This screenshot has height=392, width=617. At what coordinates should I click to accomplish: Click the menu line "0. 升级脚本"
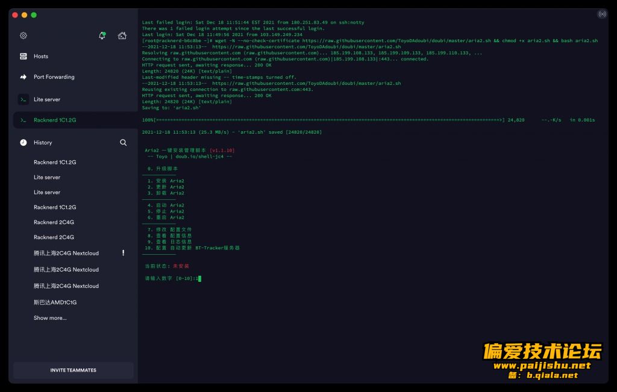tap(163, 169)
